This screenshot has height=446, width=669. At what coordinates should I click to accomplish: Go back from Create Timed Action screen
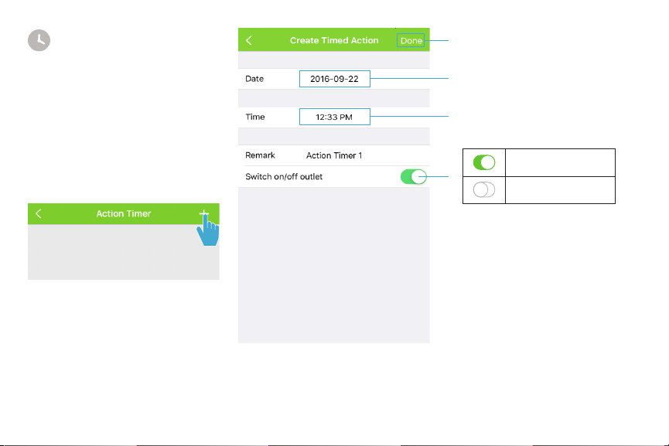click(x=249, y=40)
